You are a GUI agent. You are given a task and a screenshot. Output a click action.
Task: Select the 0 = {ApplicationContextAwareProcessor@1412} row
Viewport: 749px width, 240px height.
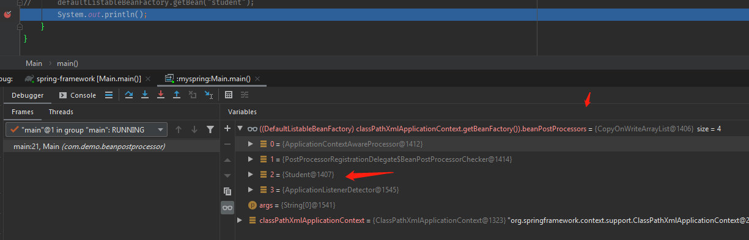pyautogui.click(x=492, y=144)
